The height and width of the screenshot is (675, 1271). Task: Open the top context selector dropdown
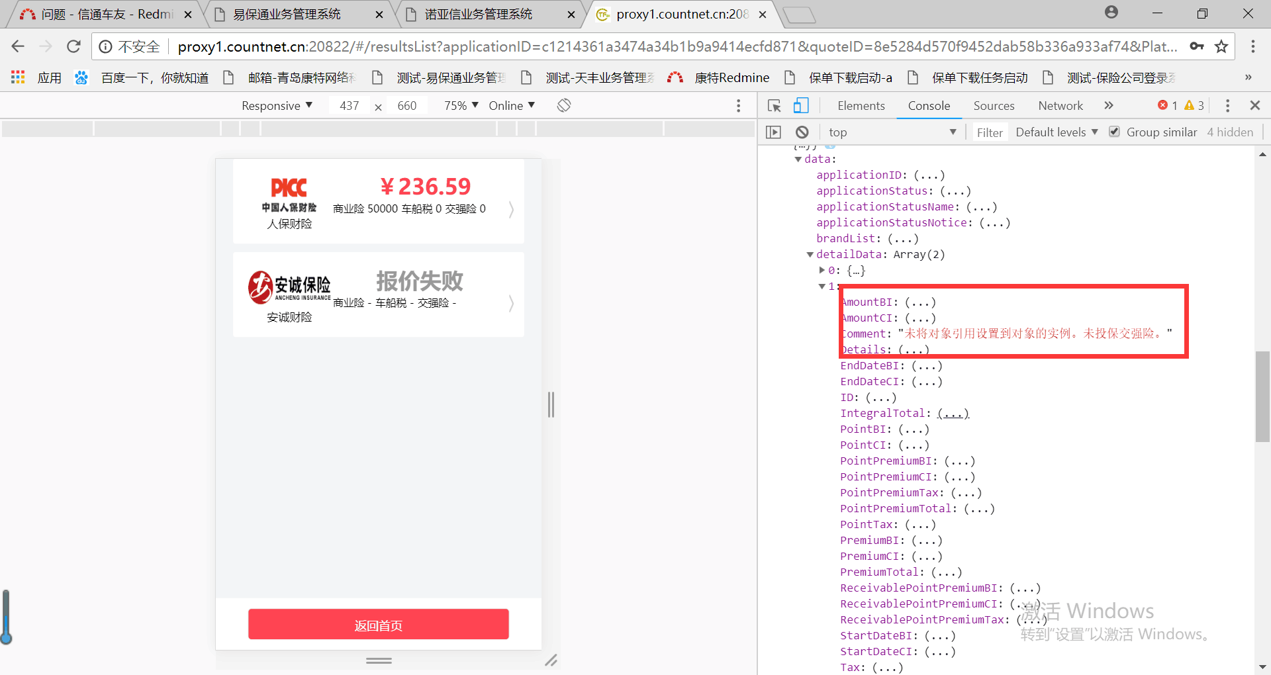(892, 132)
